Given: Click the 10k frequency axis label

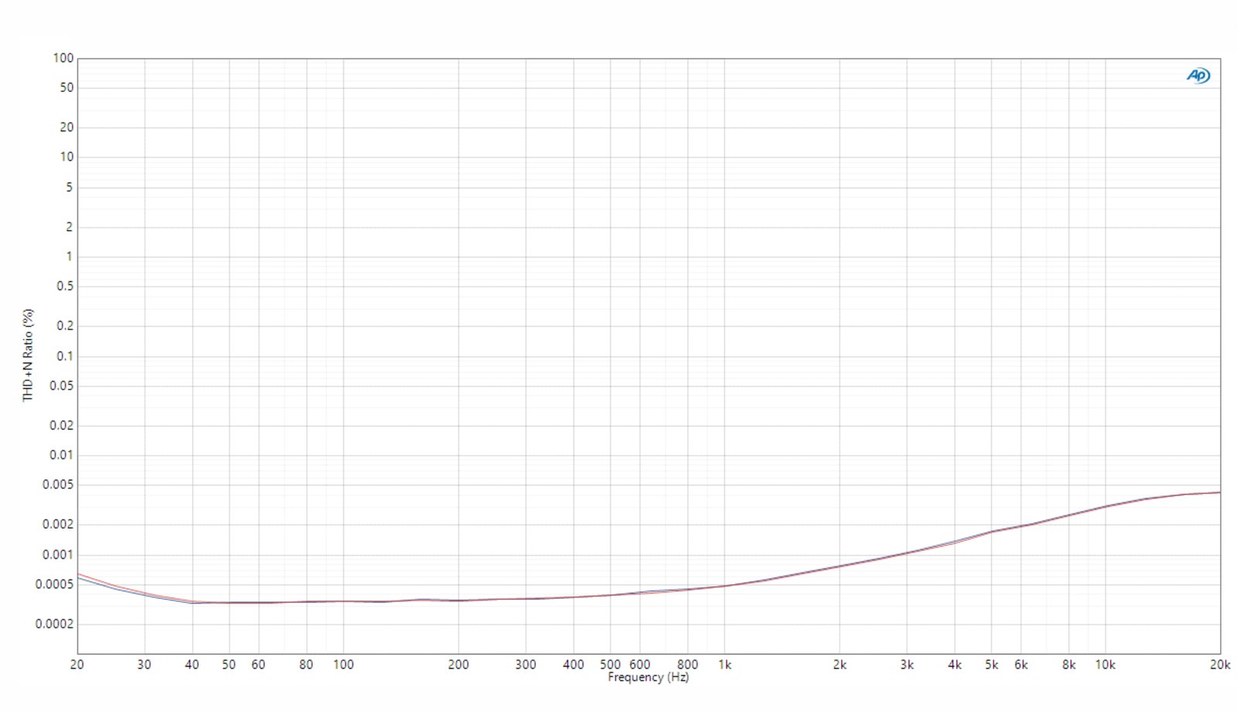Looking at the screenshot, I should 1105,665.
